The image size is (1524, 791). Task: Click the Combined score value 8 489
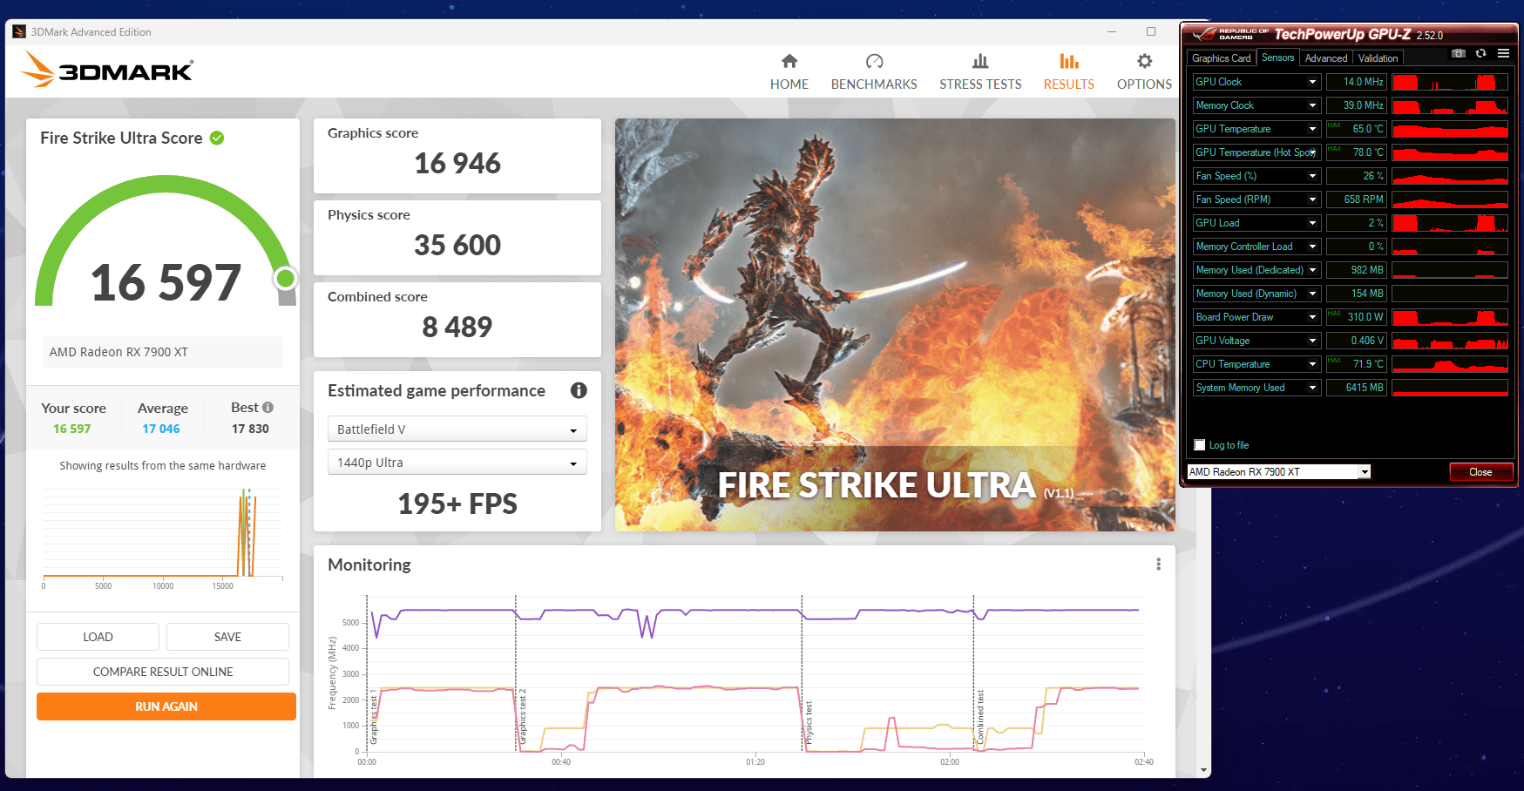click(x=457, y=327)
